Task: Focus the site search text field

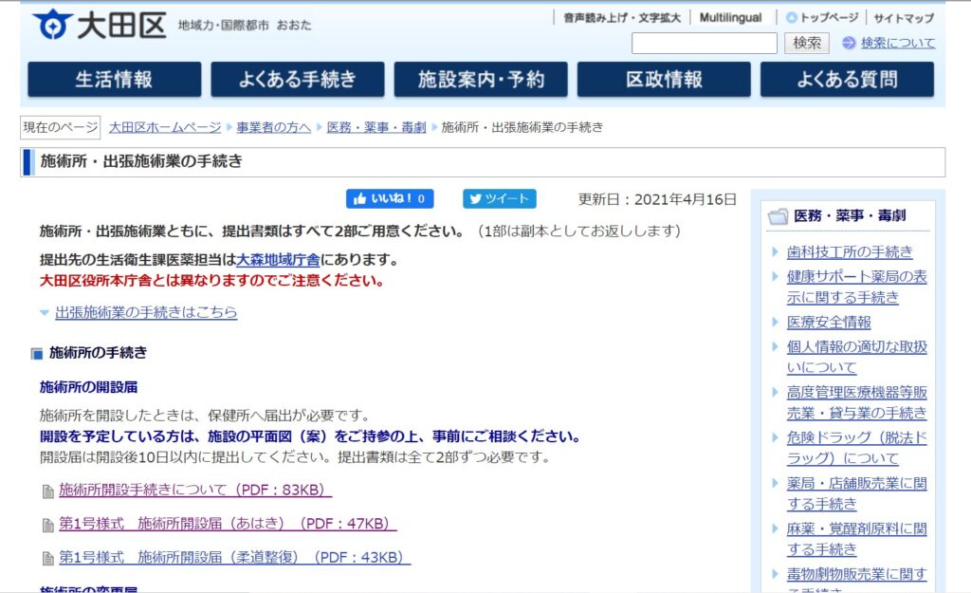Action: 704,43
